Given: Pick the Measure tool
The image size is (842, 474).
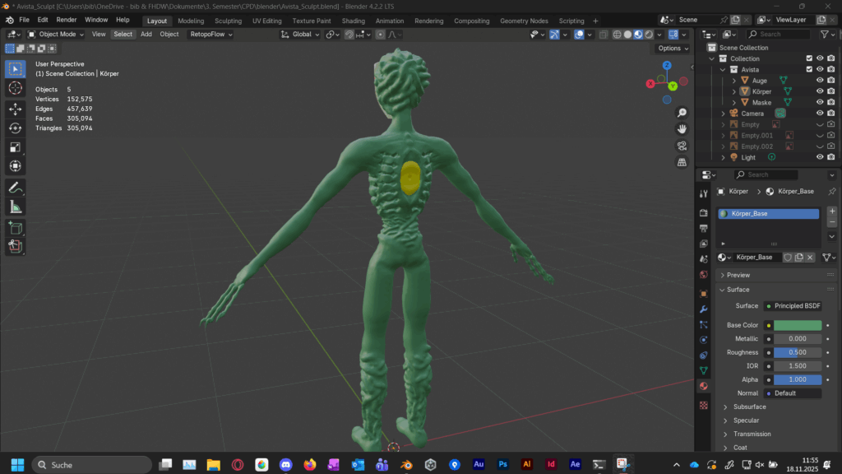Looking at the screenshot, I should click(x=15, y=207).
